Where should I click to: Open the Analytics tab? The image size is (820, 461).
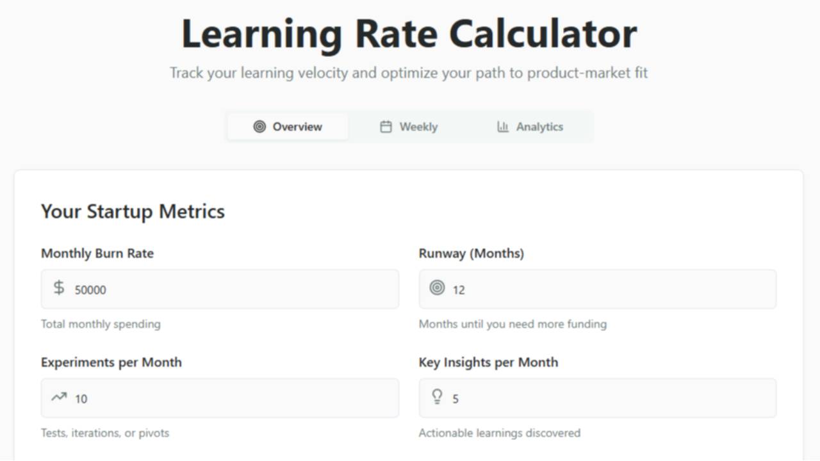pyautogui.click(x=530, y=127)
